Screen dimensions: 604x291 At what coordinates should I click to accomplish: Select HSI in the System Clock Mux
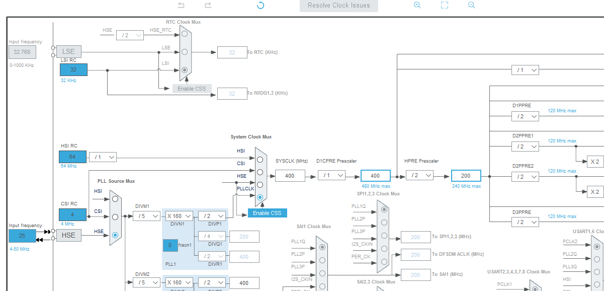click(x=260, y=160)
